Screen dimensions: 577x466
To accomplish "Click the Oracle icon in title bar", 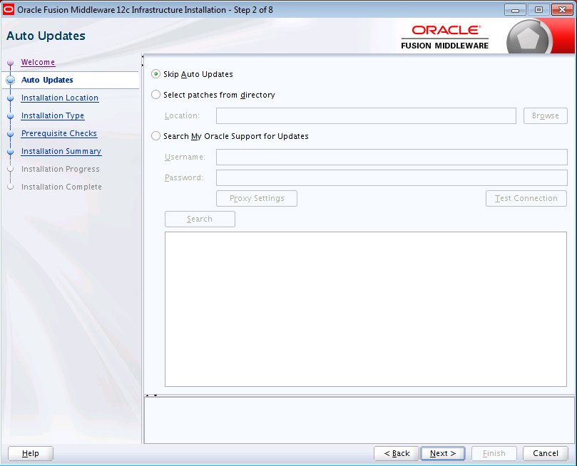I will point(8,9).
